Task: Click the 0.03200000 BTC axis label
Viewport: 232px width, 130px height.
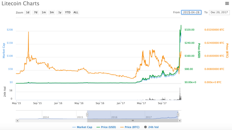Action: point(214,30)
